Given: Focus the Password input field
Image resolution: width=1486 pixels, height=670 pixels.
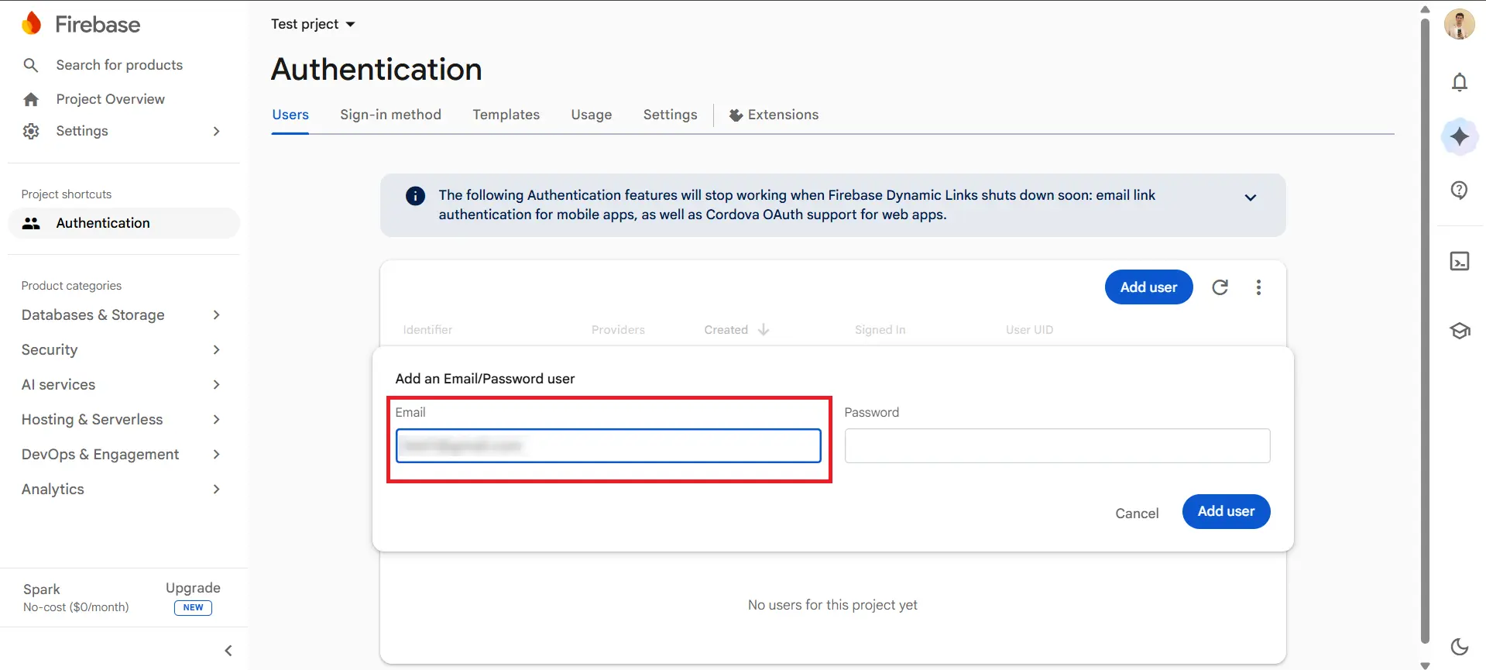Looking at the screenshot, I should [1057, 446].
